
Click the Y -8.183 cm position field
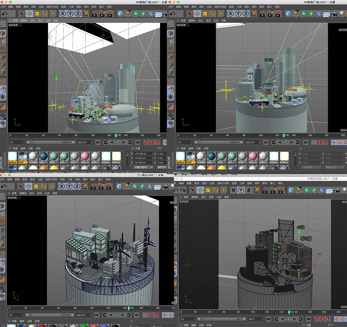[x=143, y=158]
